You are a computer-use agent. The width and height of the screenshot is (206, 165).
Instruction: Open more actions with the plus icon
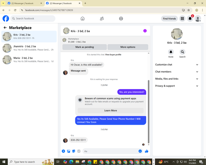pos(63,151)
